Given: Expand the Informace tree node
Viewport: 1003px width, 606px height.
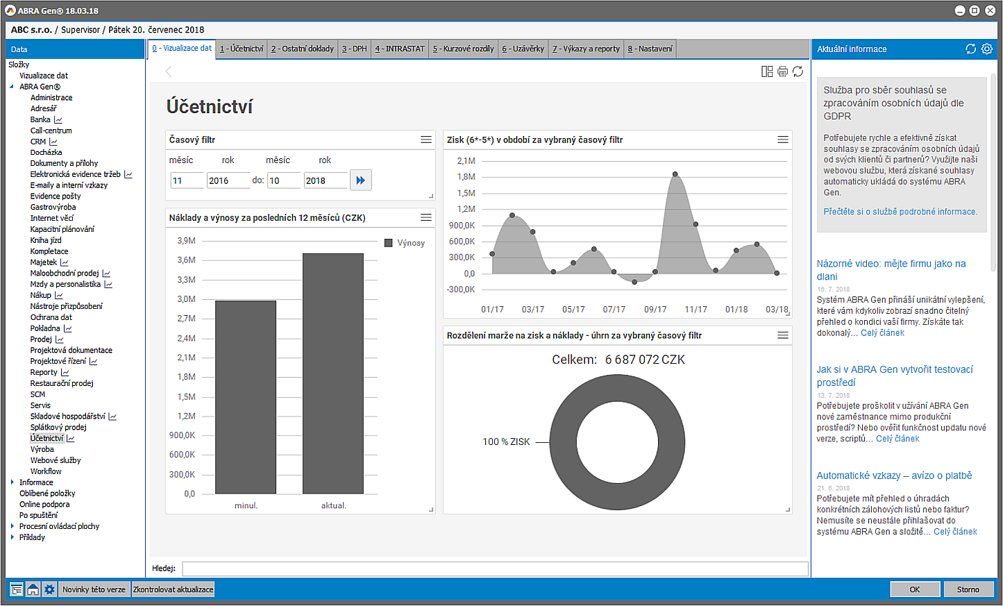Looking at the screenshot, I should click(x=12, y=482).
